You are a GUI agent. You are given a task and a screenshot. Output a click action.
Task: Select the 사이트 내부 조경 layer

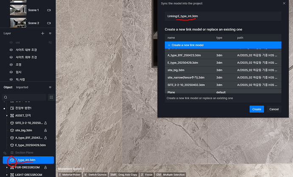(x=26, y=50)
